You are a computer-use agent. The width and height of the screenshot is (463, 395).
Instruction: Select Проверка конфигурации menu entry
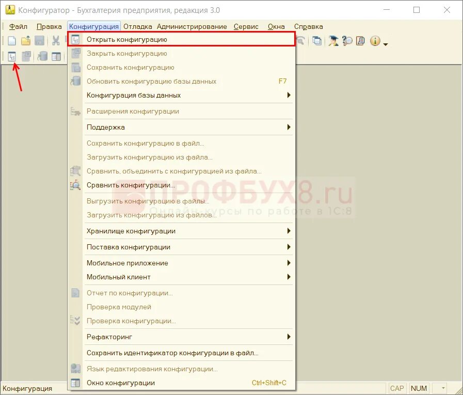(x=181, y=321)
